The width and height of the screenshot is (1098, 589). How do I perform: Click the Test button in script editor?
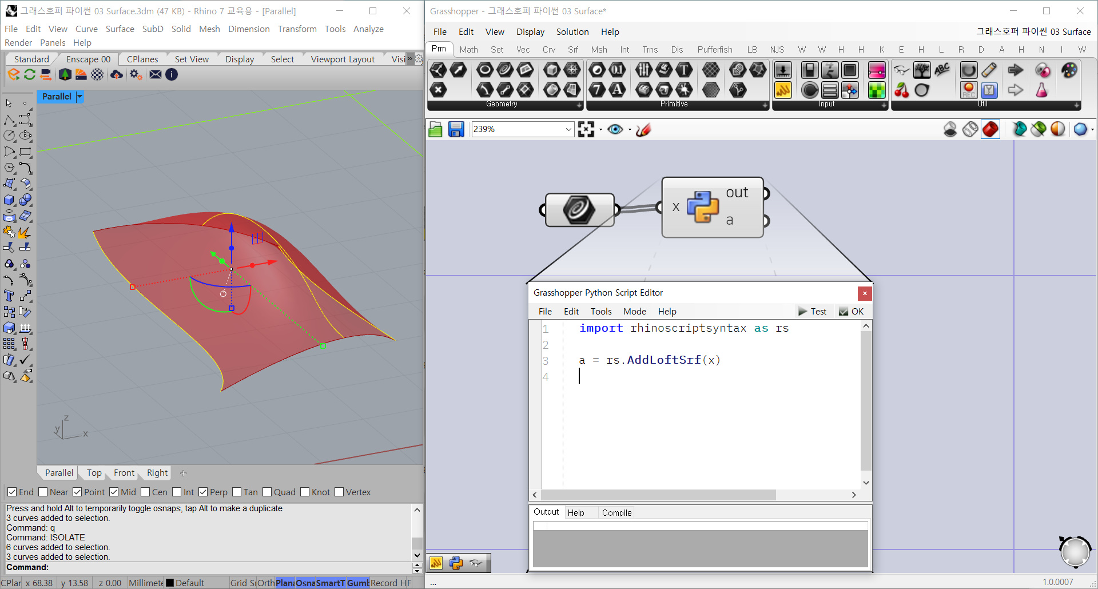[812, 312]
